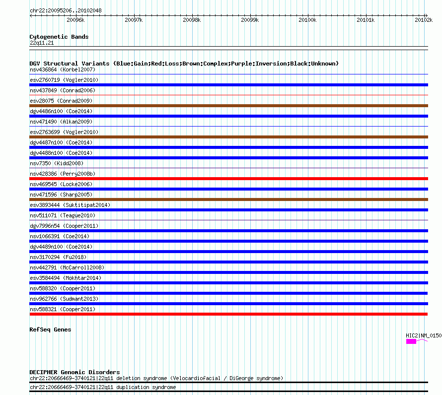The height and width of the screenshot is (395, 442).
Task: Click the blue bar under nsv3170294 (Fu2018)
Action: tap(228, 262)
